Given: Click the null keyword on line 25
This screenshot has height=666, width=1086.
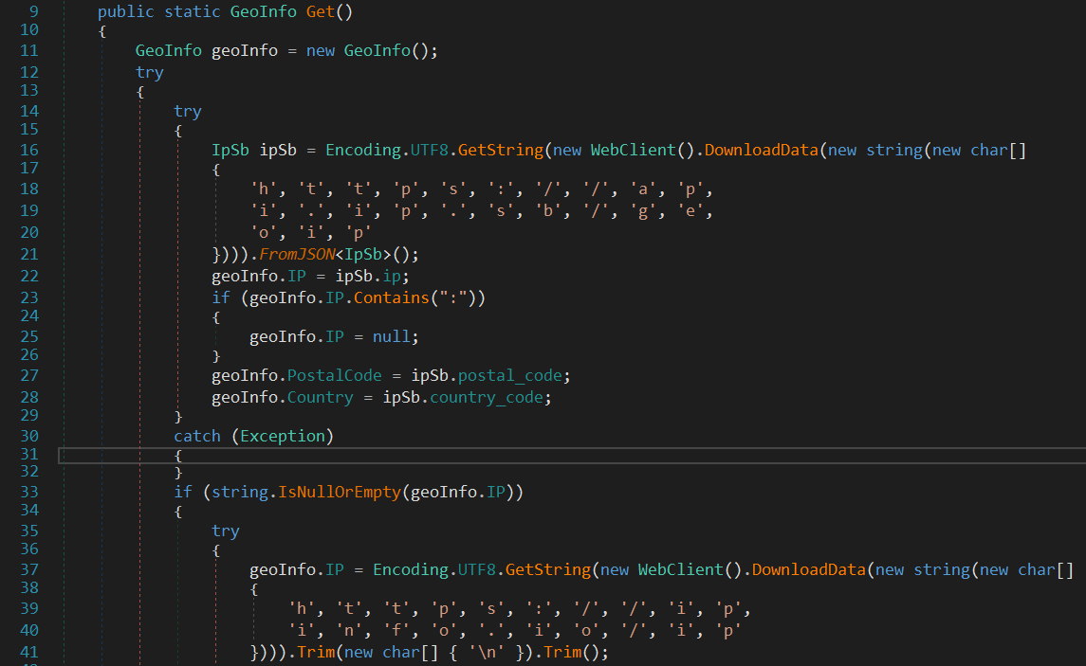Looking at the screenshot, I should pos(391,336).
